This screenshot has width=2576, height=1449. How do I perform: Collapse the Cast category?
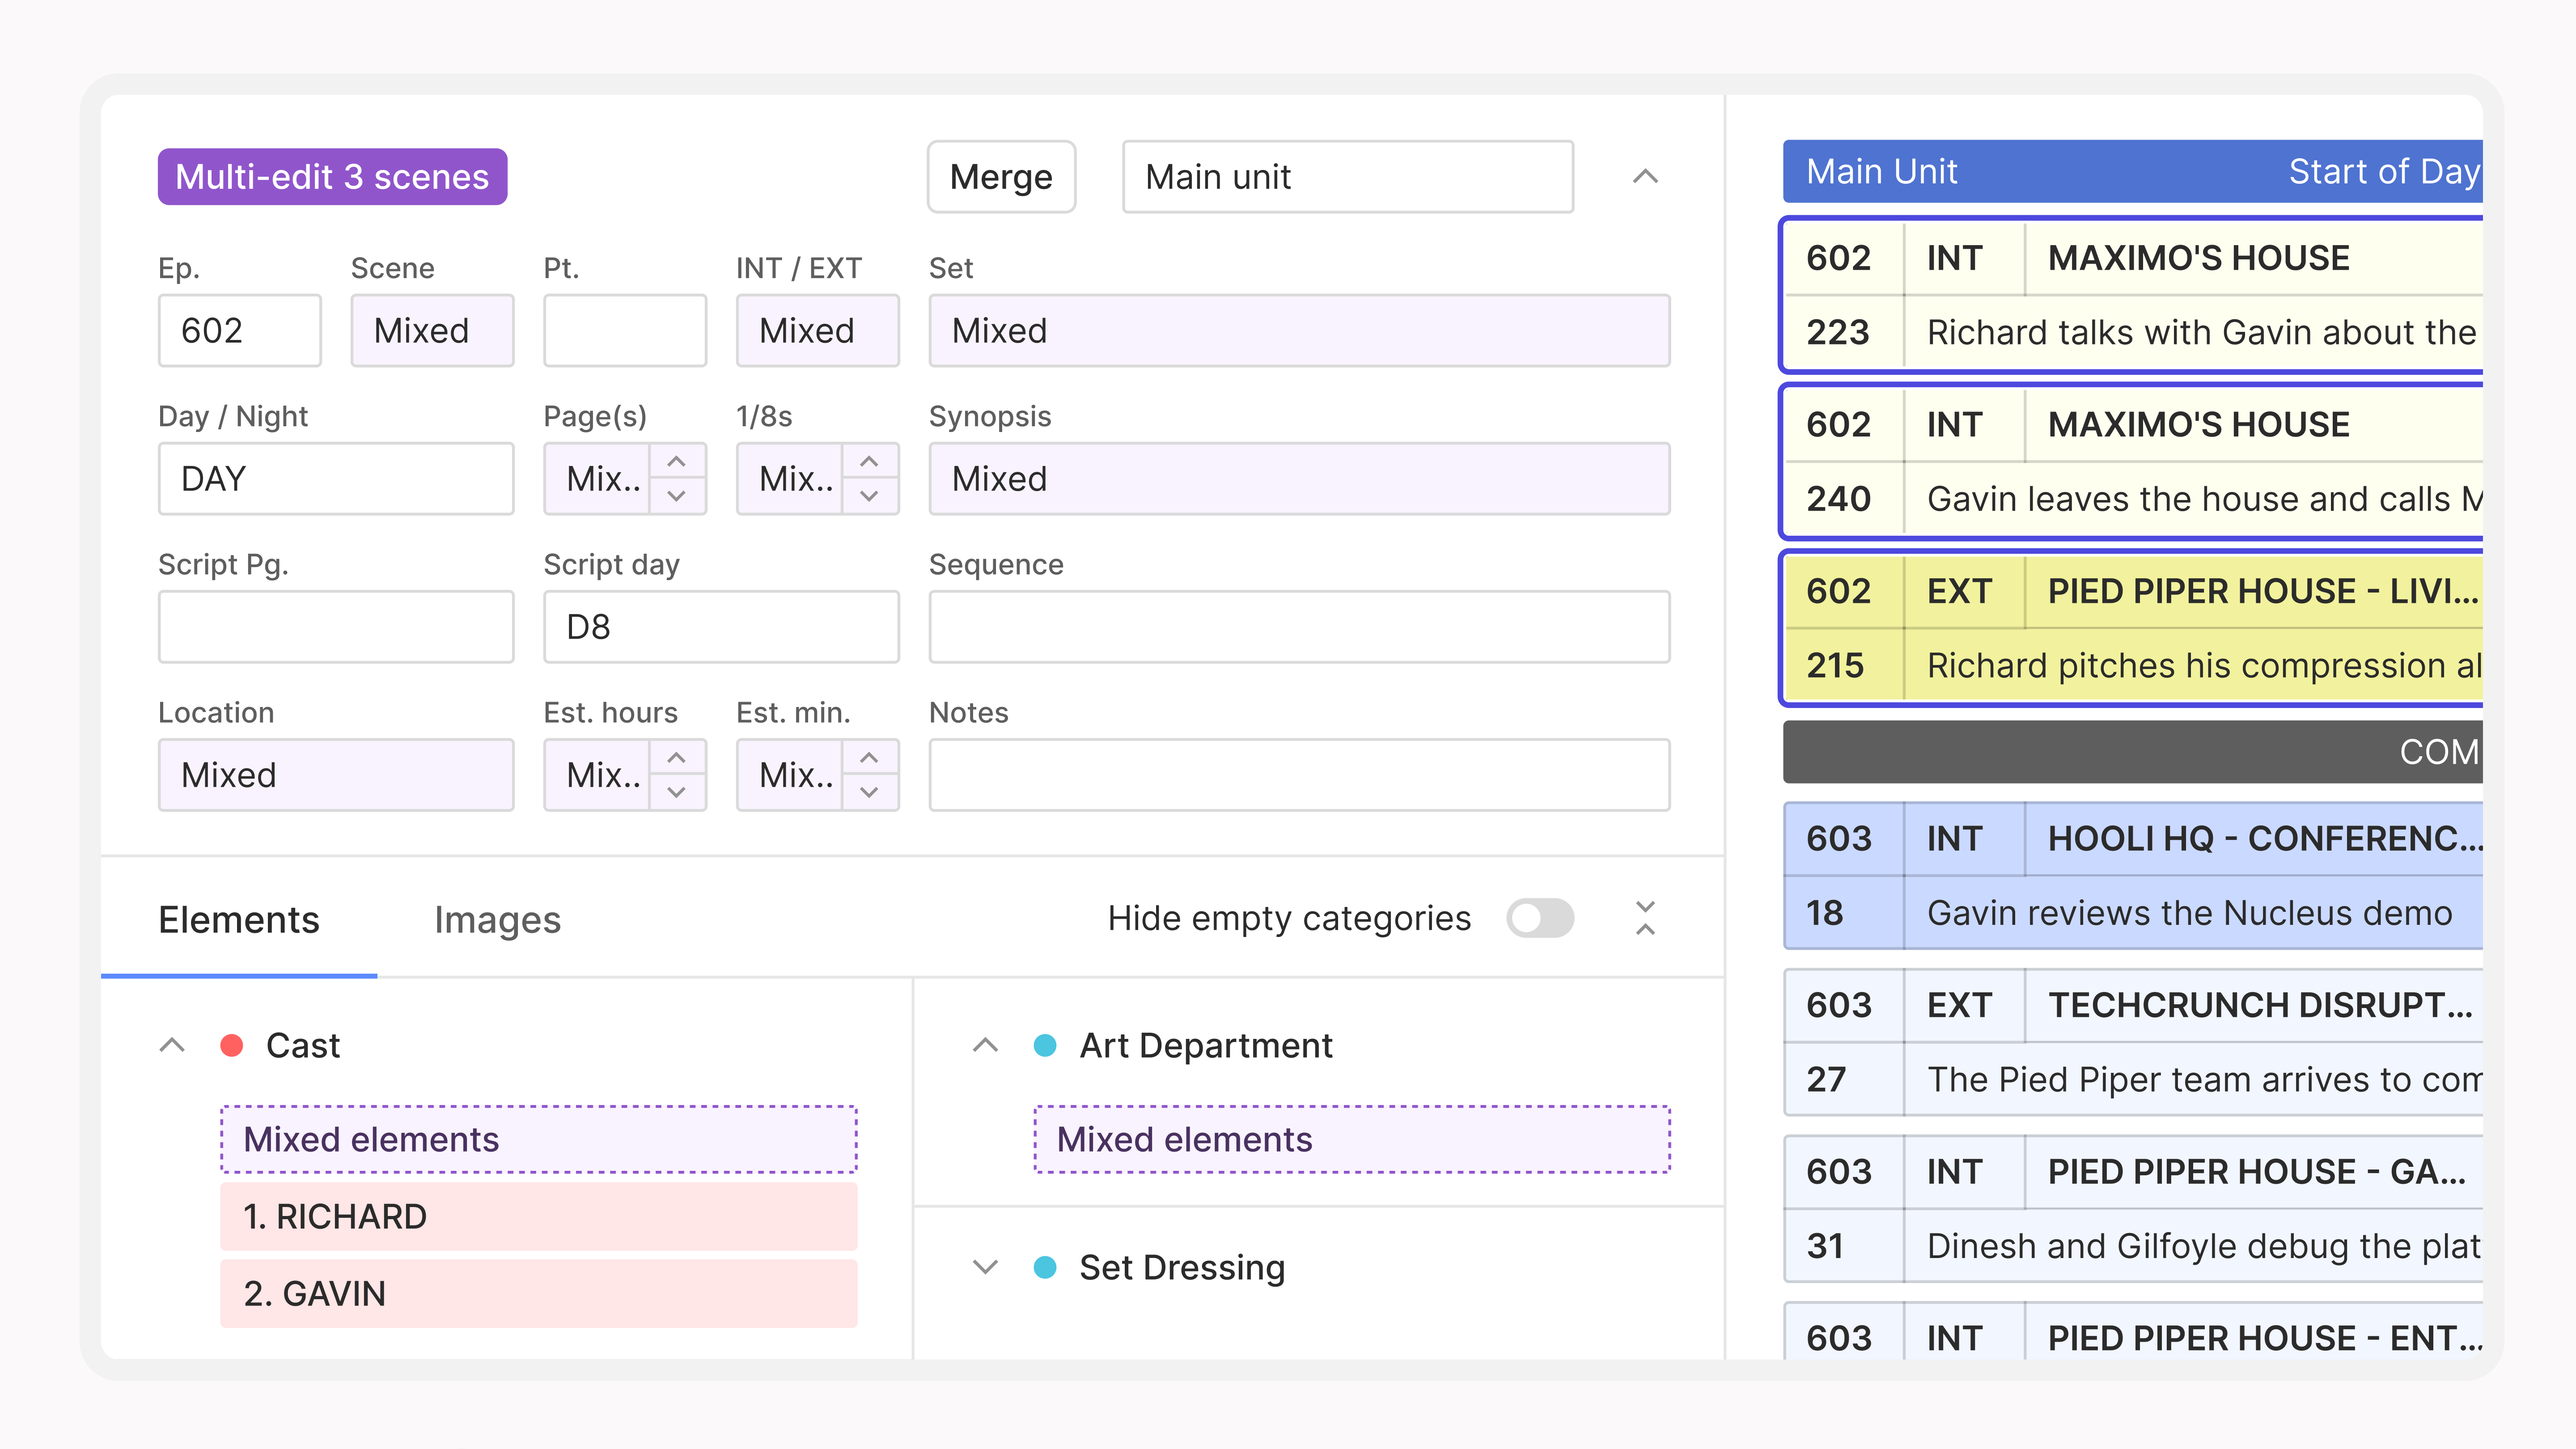[x=172, y=1045]
